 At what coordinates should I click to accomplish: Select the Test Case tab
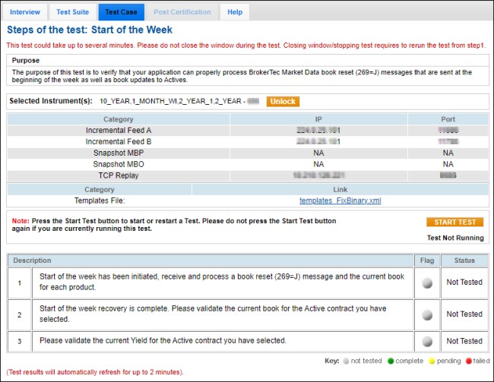pyautogui.click(x=122, y=12)
